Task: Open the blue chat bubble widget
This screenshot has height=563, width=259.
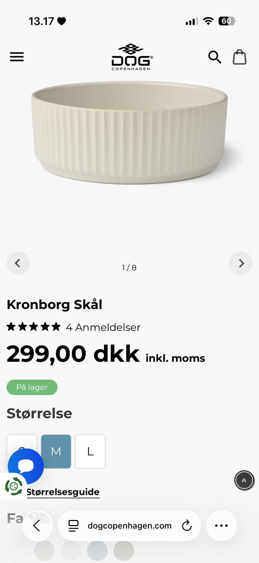Action: (26, 466)
